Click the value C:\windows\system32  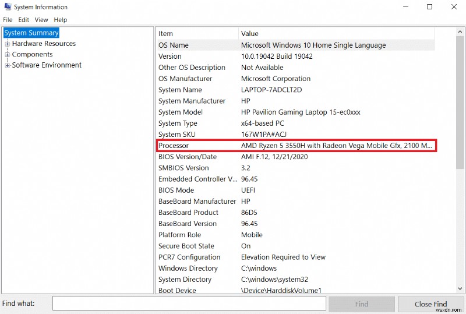click(x=274, y=279)
